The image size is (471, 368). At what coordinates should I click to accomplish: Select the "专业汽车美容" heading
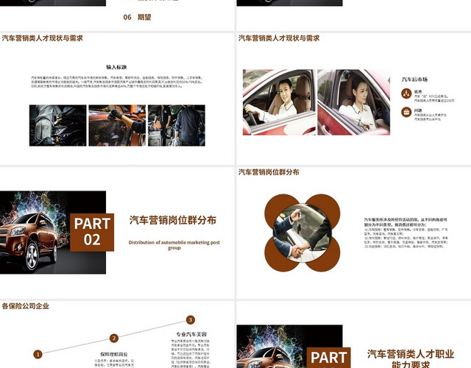(x=191, y=334)
